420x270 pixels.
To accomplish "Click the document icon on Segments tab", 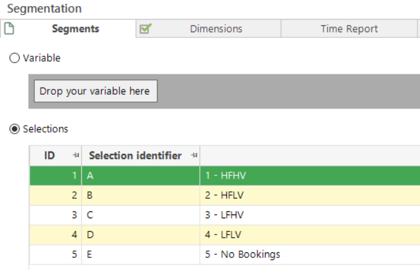I will pos(9,28).
